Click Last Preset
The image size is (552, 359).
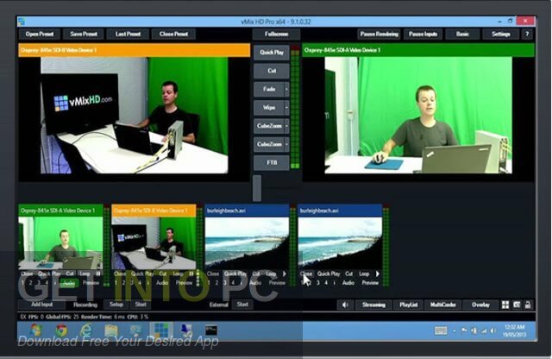click(128, 35)
